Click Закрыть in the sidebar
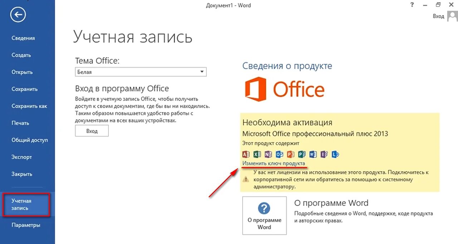This screenshot has width=458, height=244. [x=22, y=174]
